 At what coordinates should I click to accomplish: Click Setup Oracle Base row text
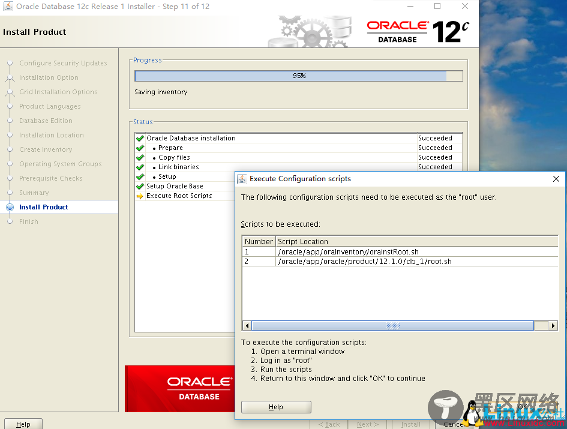[175, 186]
